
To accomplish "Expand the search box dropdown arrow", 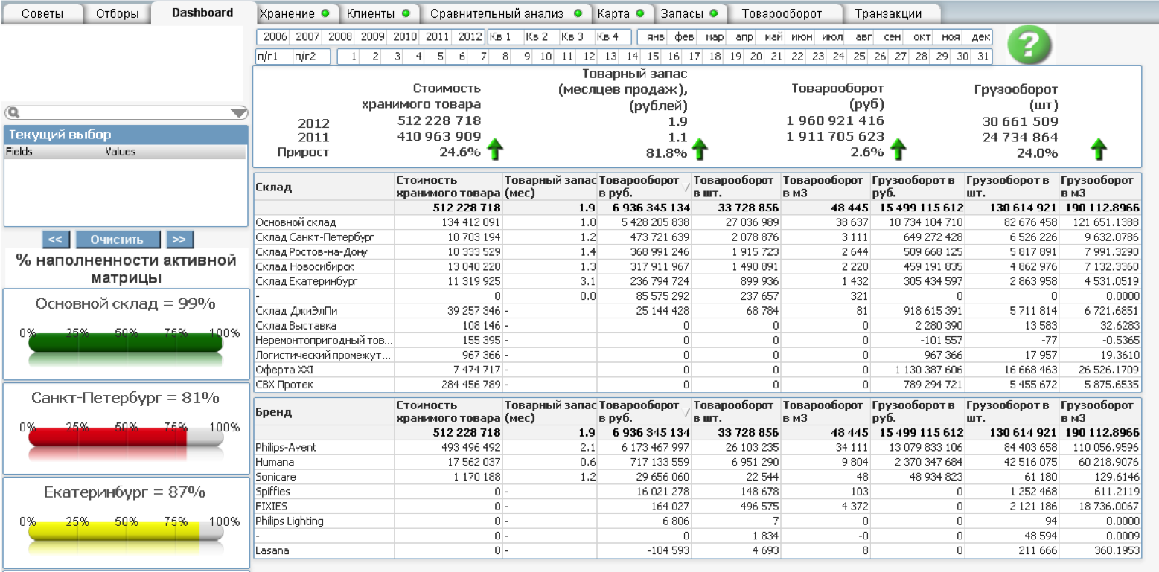I will [238, 114].
